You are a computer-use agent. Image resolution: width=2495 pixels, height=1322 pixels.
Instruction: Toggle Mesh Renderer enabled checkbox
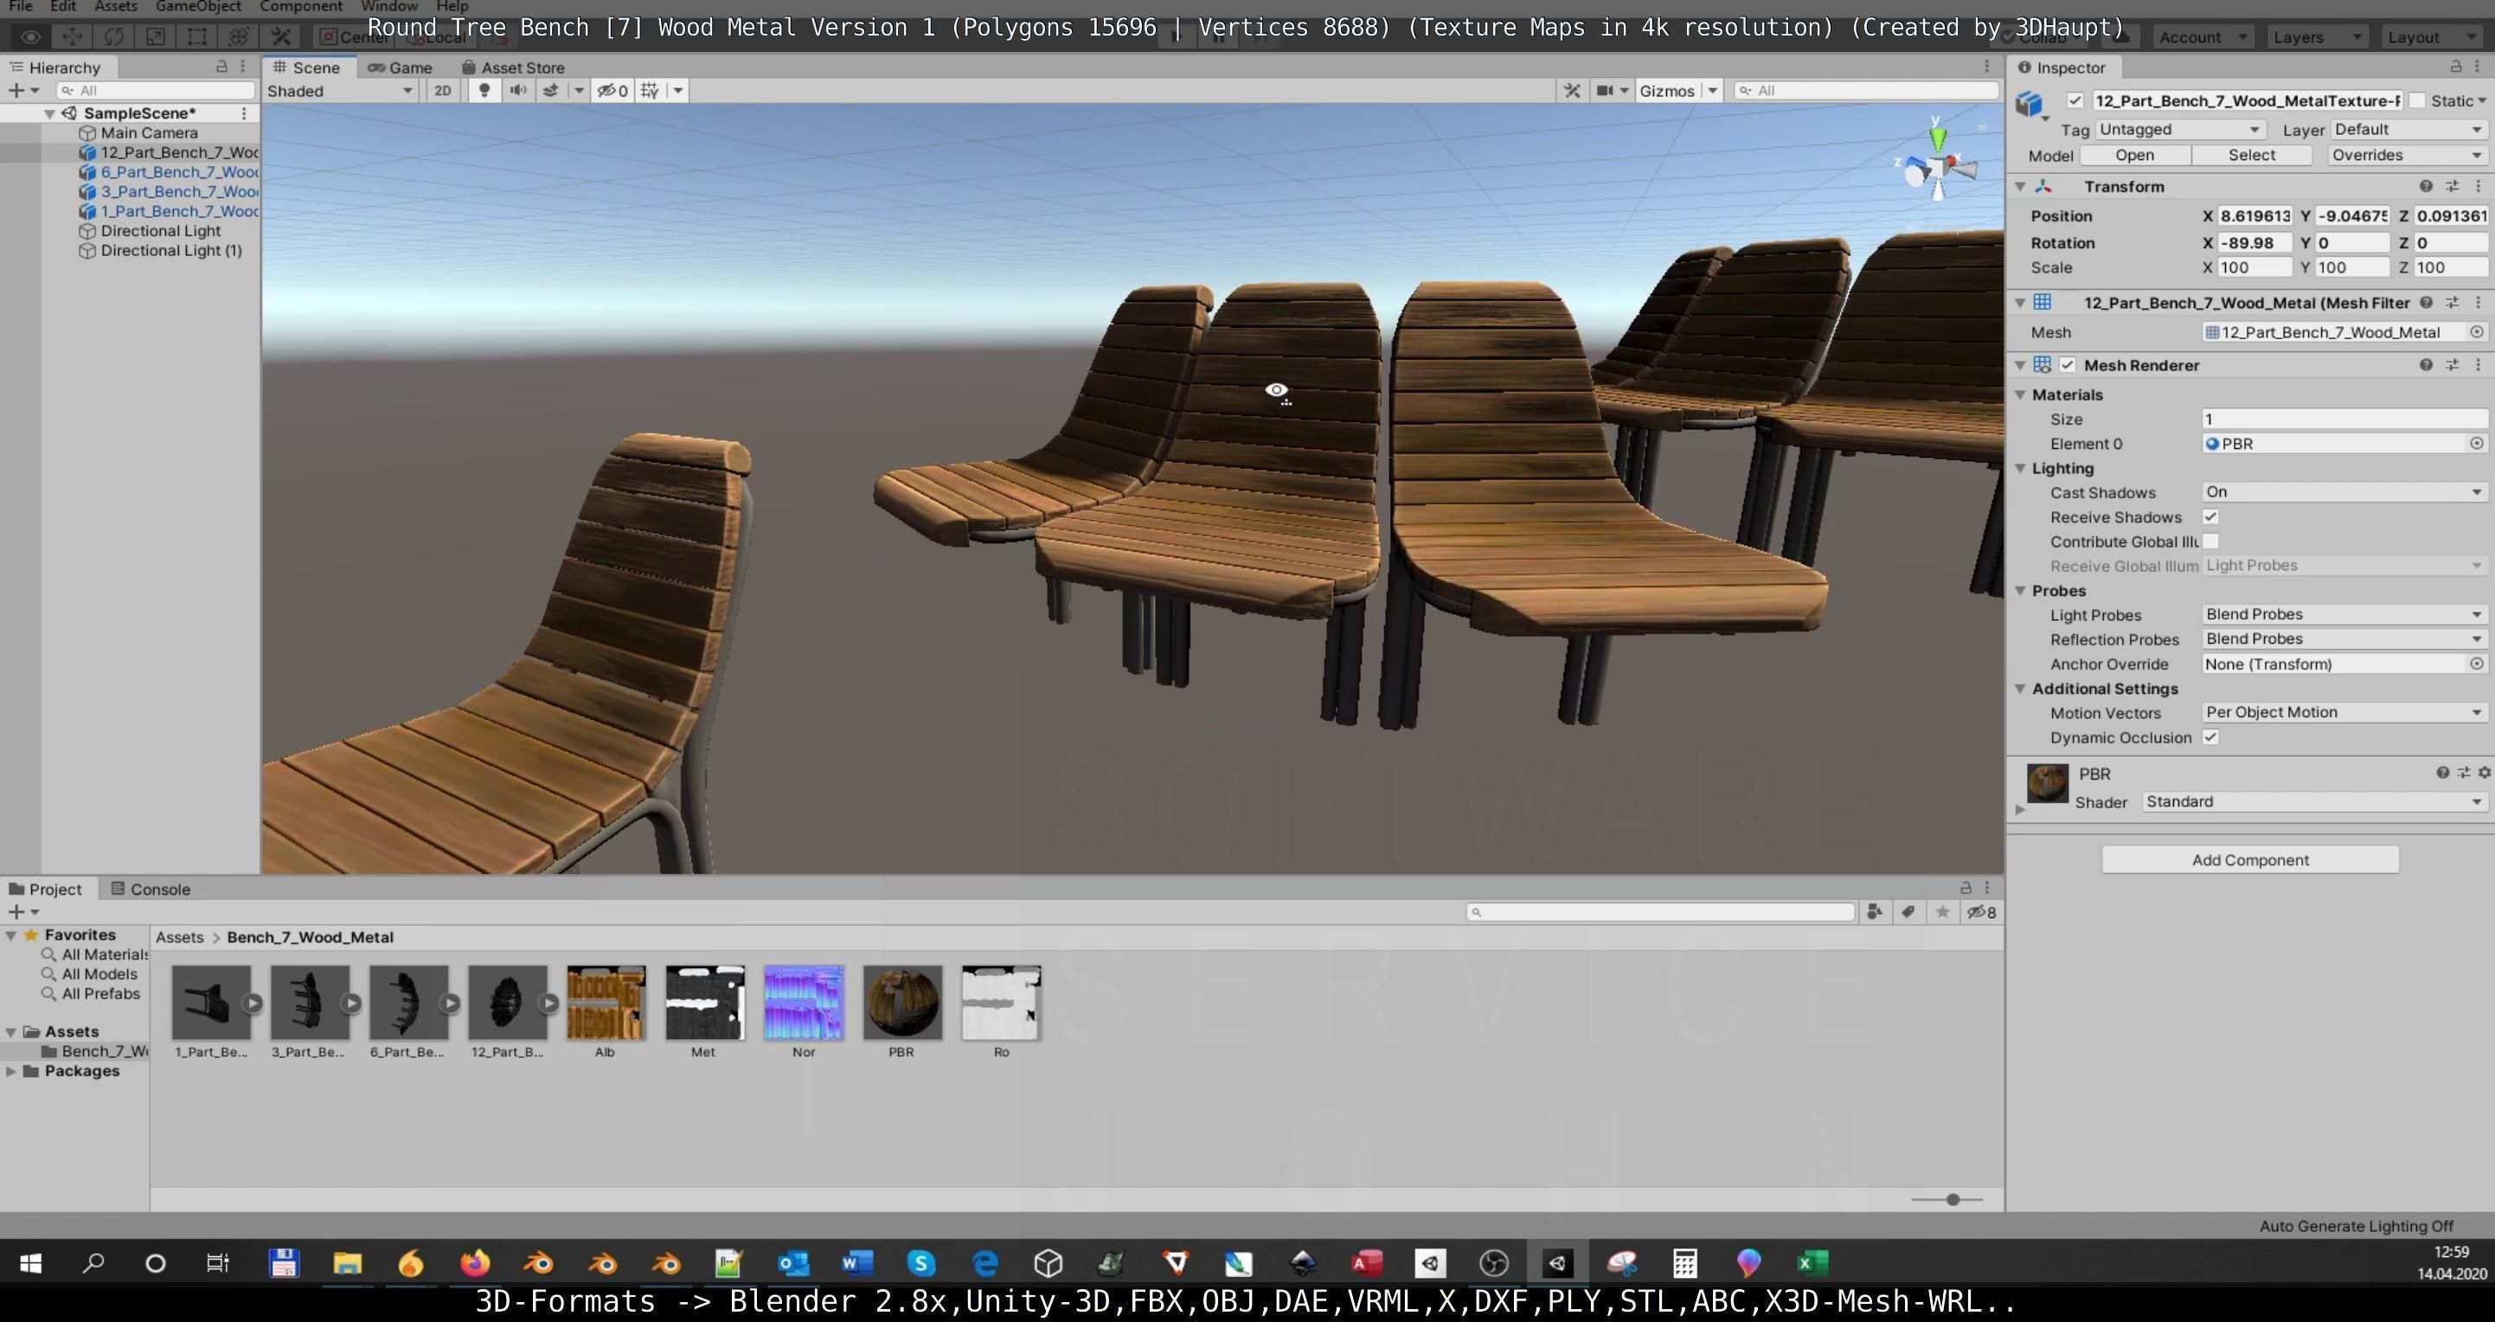[x=2068, y=365]
